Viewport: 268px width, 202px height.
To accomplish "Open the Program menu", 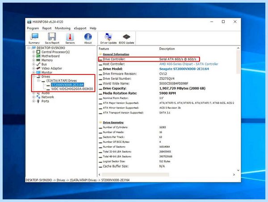I will 33,28.
